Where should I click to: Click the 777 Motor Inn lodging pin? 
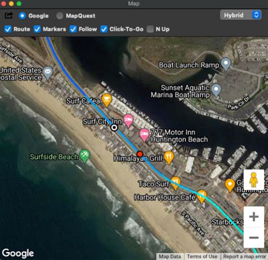144,135
